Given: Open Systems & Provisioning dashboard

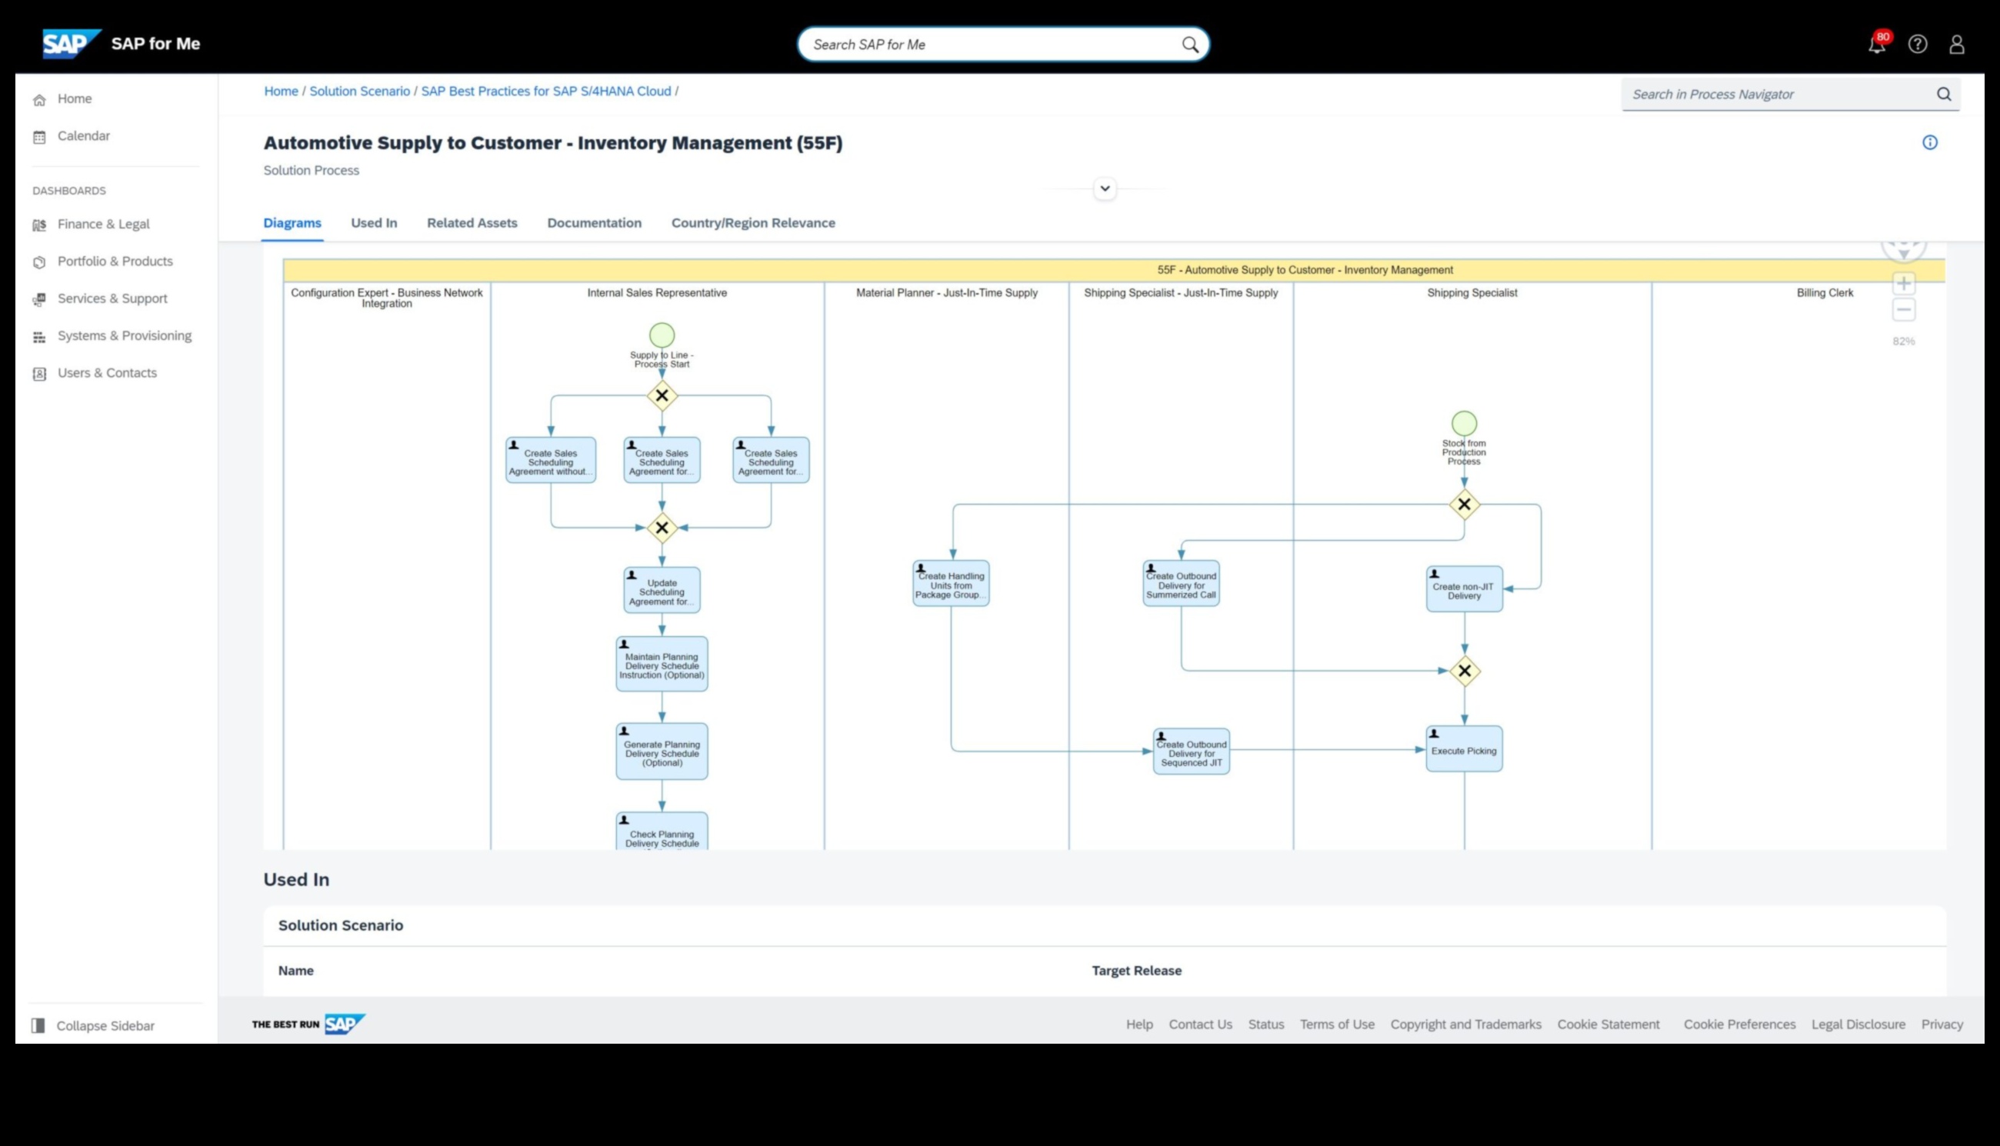Looking at the screenshot, I should coord(39,336).
